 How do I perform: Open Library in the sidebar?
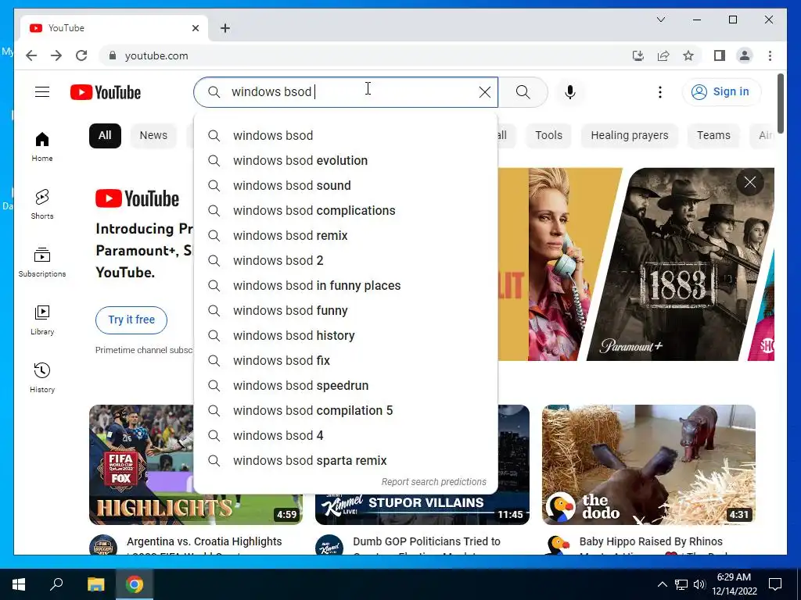pyautogui.click(x=42, y=320)
